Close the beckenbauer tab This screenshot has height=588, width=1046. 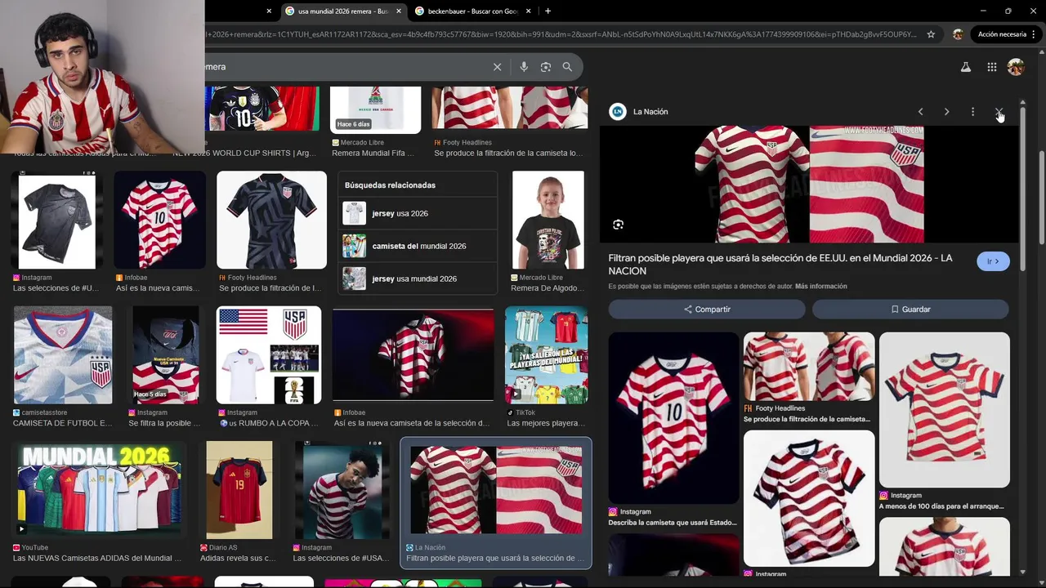528,11
